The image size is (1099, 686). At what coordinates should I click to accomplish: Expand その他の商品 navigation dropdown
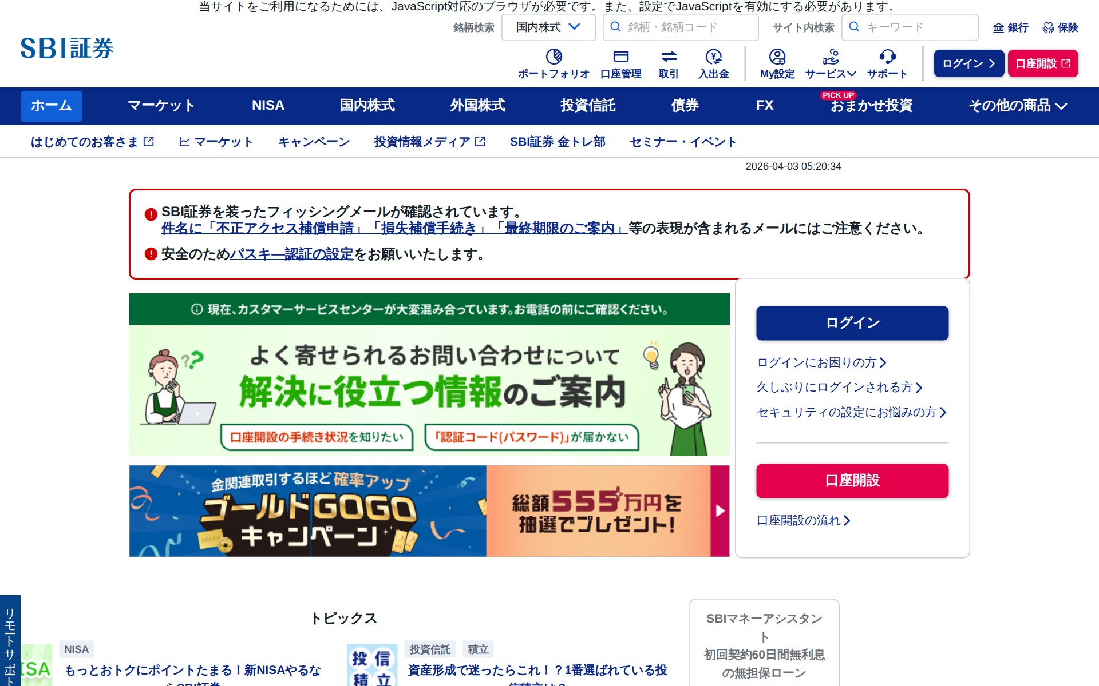click(1017, 106)
